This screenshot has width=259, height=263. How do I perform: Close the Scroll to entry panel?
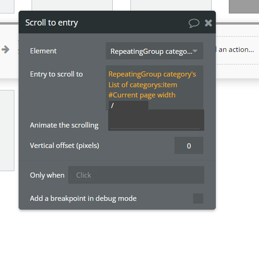pos(208,23)
